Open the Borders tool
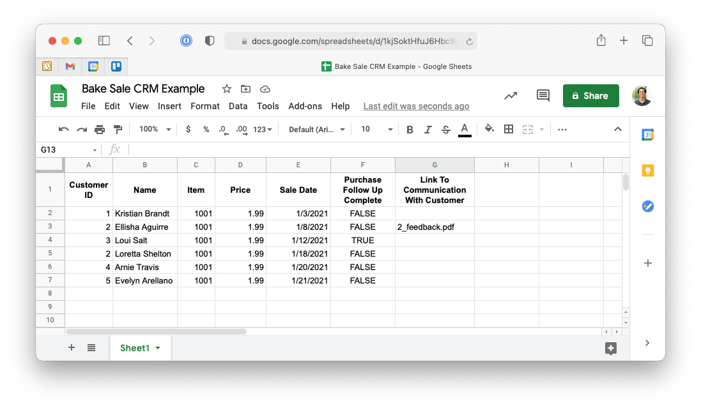Screen dimensions: 701x408 tap(509, 129)
